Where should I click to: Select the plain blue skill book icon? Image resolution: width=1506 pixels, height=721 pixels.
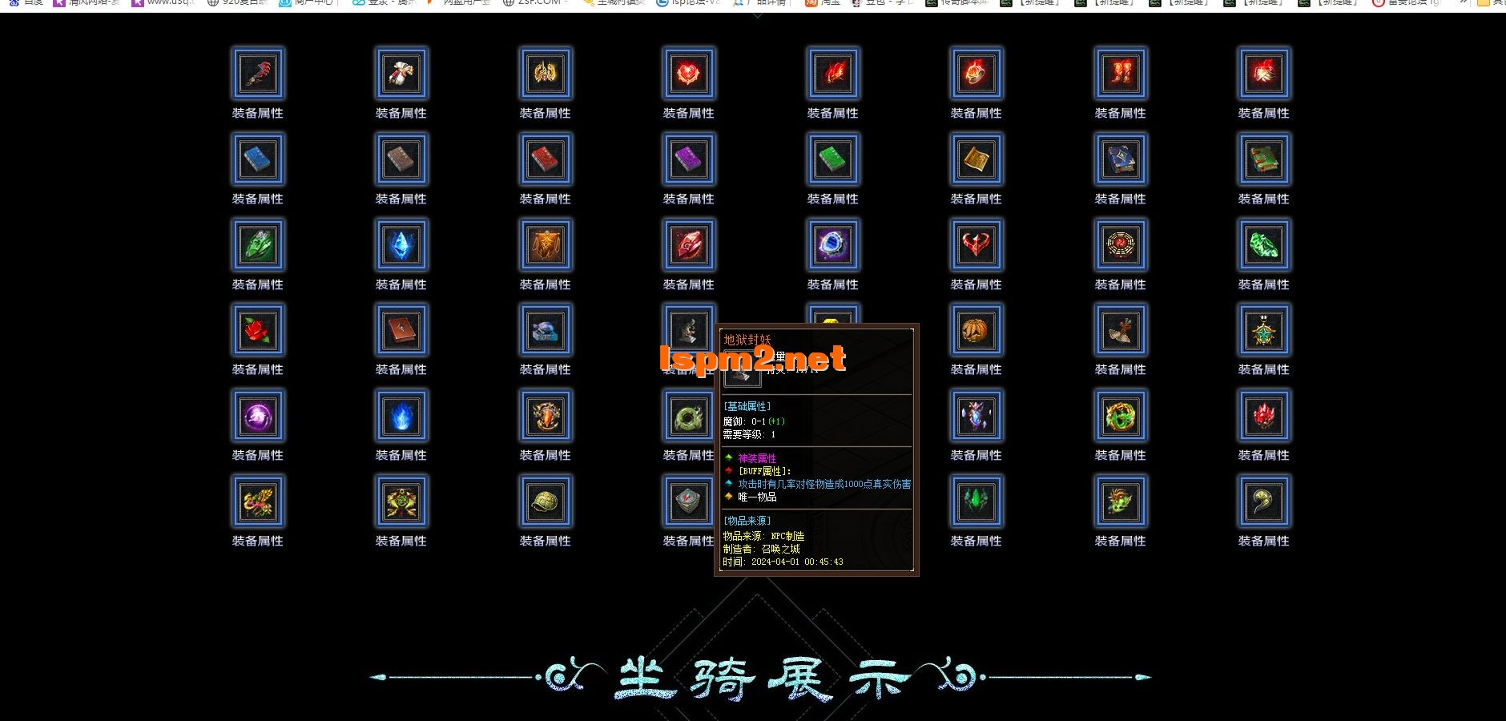(258, 159)
